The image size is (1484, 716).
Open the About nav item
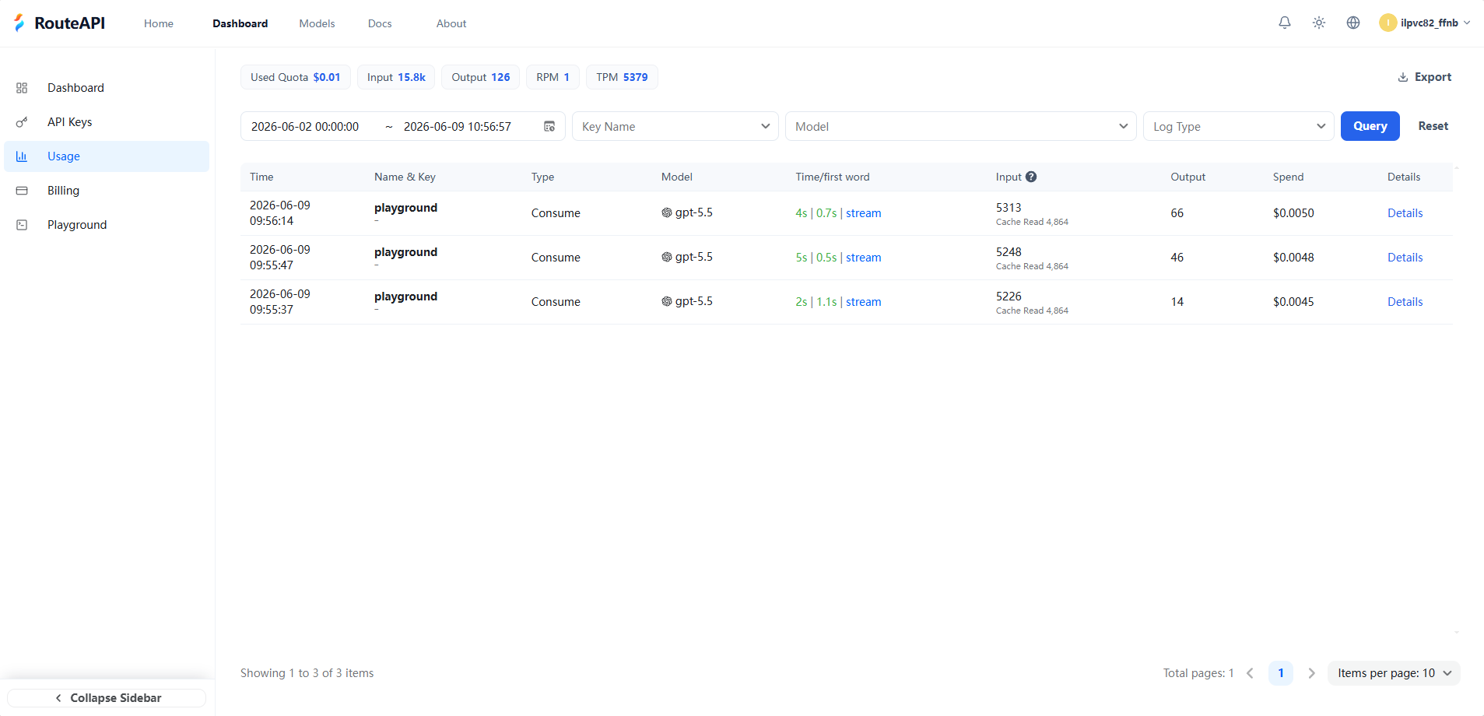(451, 23)
